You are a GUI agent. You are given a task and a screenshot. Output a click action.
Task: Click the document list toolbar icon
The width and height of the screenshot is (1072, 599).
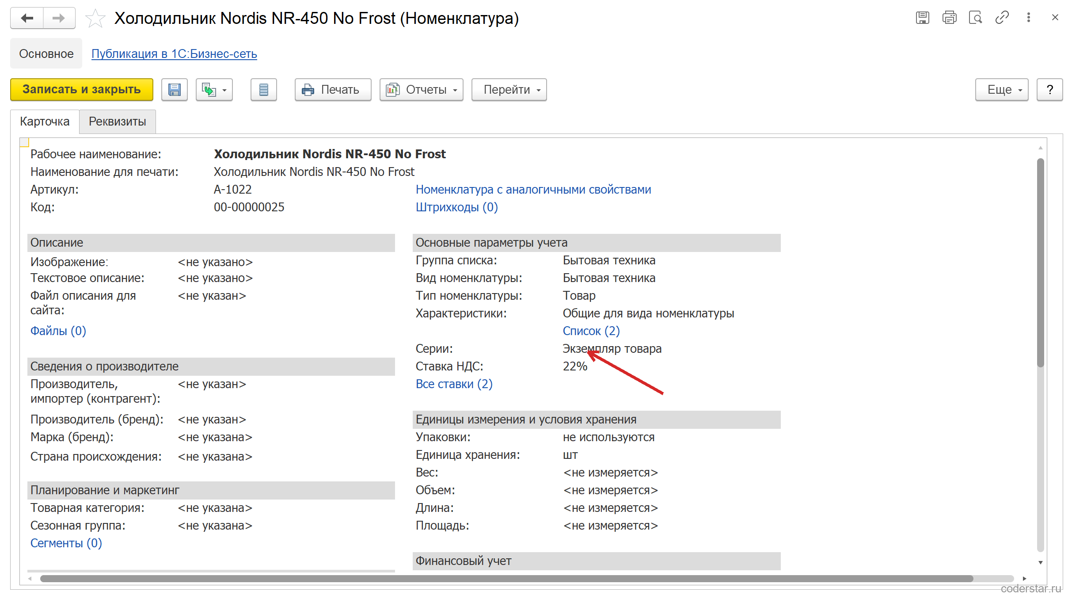tap(264, 90)
